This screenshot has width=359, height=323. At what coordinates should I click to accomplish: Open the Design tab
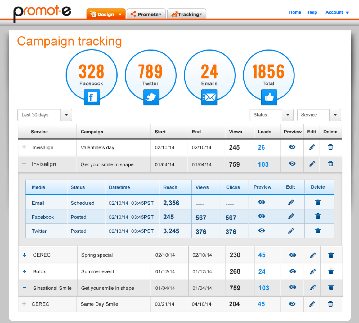coord(106,14)
